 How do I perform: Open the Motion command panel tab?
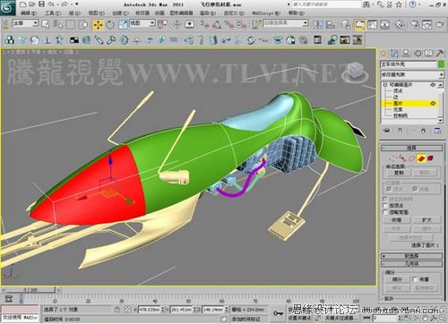coord(418,54)
